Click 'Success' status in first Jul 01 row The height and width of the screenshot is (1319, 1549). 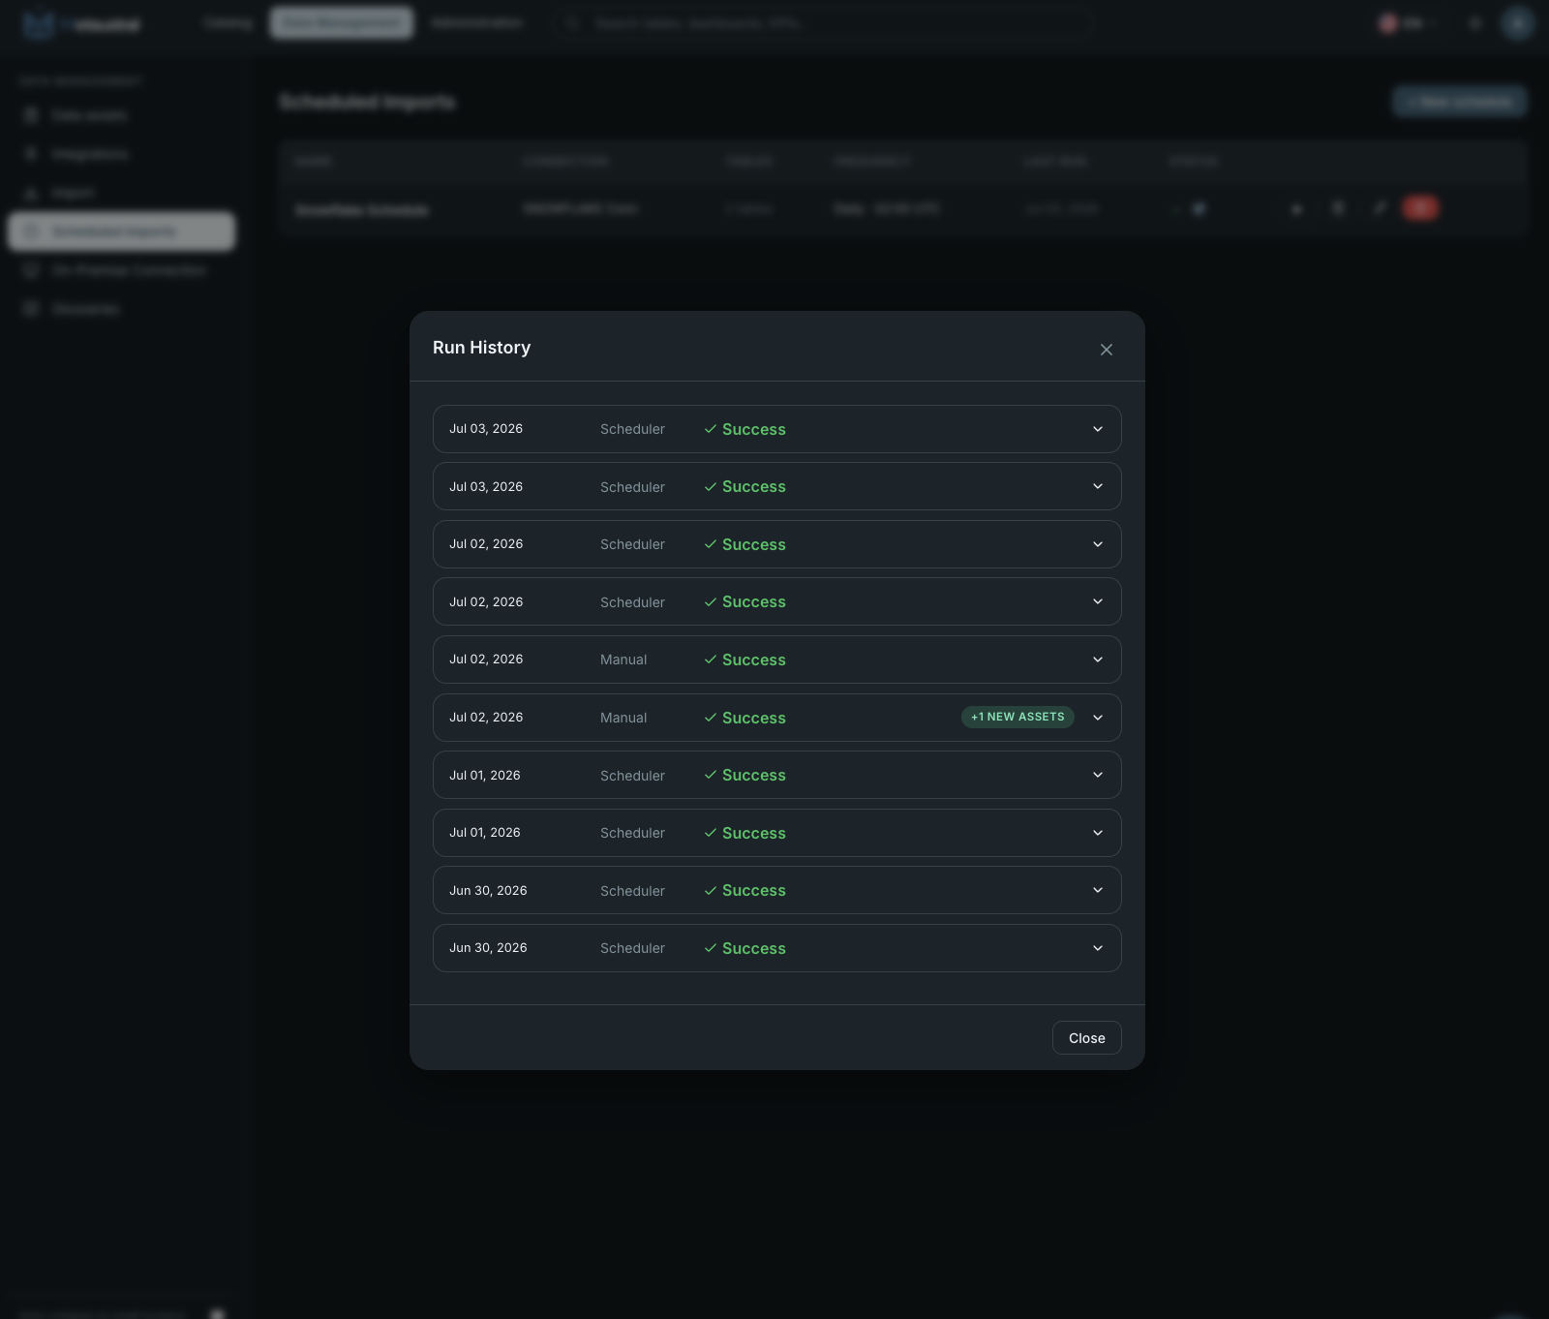[x=754, y=775]
